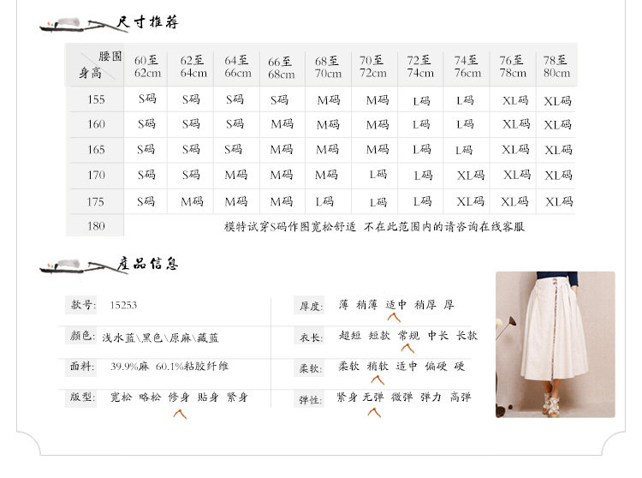642x478 pixels.
Task: Click the style number 15253
Action: click(x=123, y=305)
